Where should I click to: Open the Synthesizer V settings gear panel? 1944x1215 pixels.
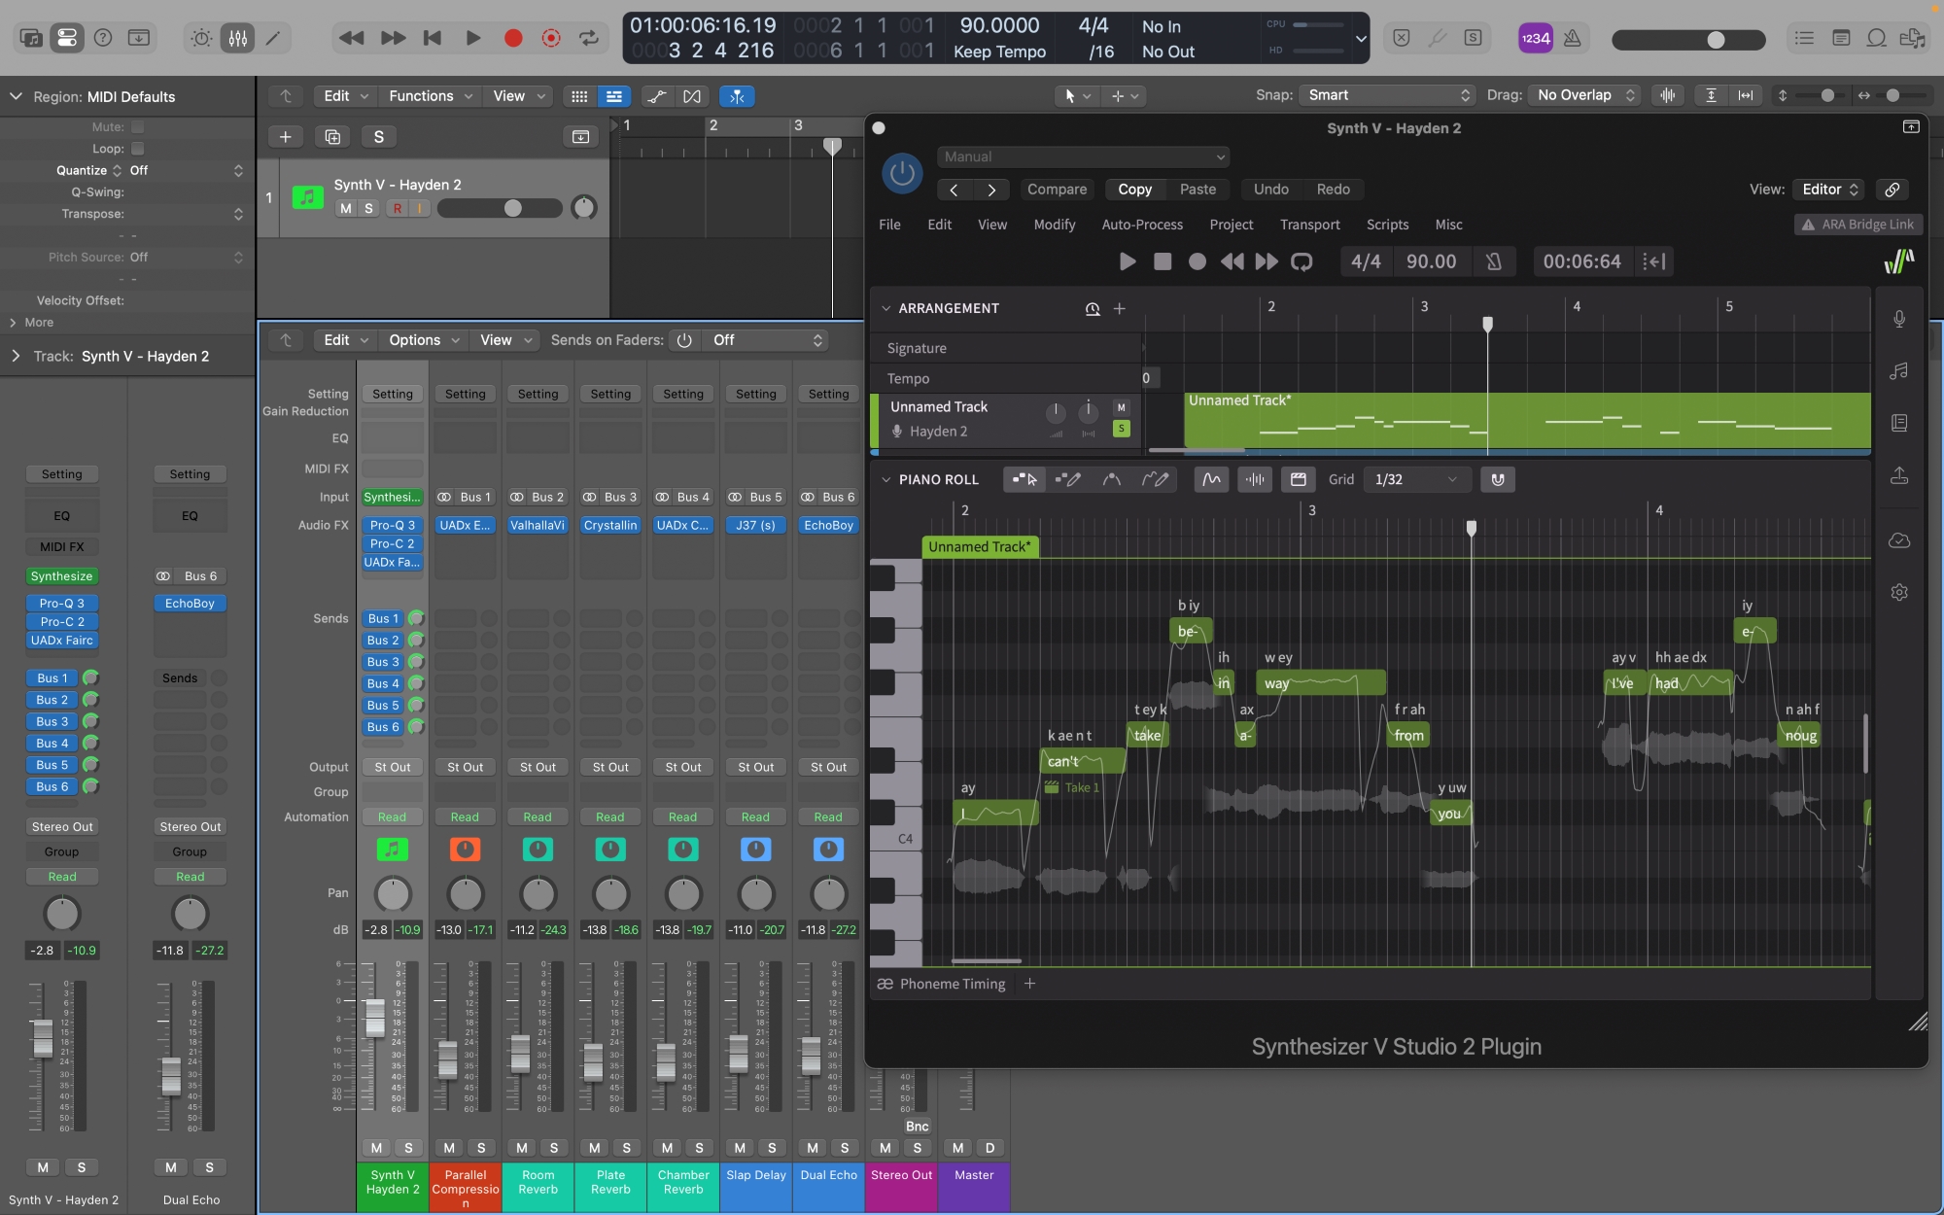[1898, 592]
